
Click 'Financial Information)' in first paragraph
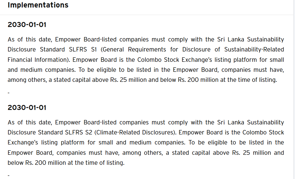39,60
